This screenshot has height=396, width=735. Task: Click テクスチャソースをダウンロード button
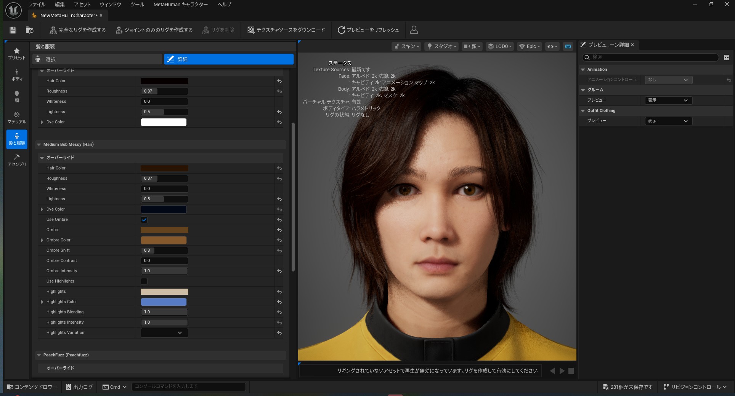286,30
